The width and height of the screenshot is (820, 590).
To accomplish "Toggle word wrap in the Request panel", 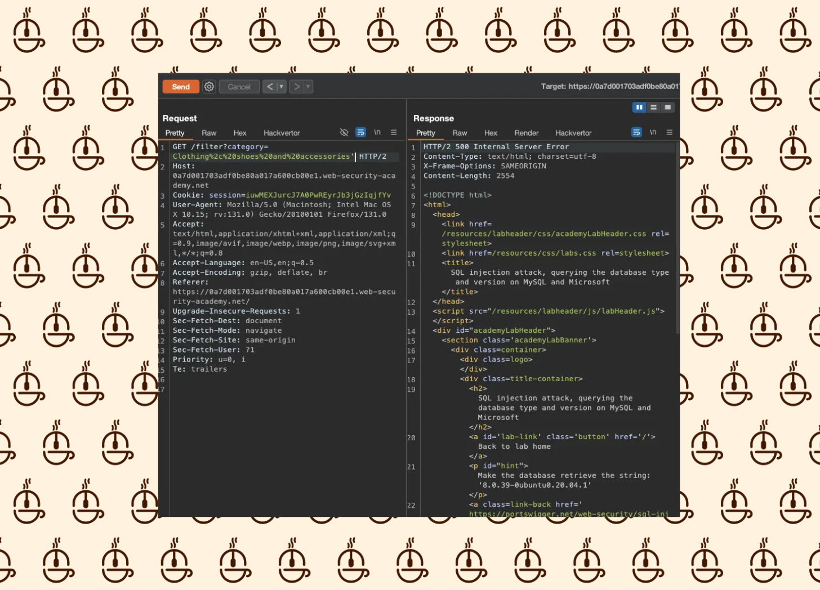I will tap(361, 132).
